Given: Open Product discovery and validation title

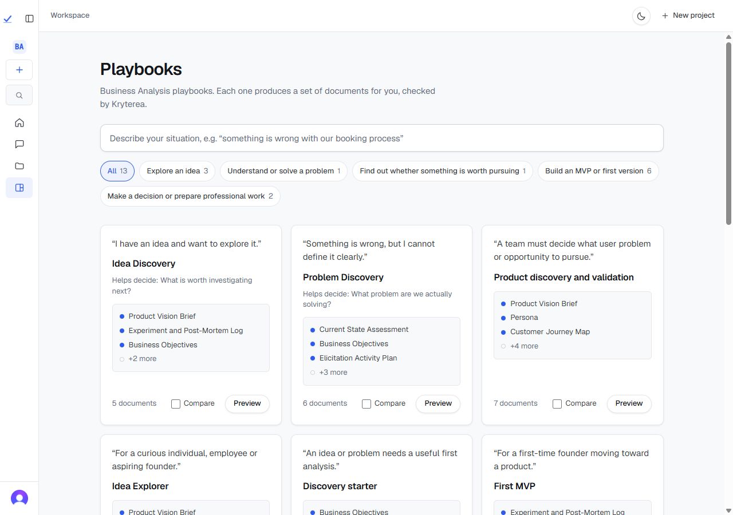Looking at the screenshot, I should pyautogui.click(x=563, y=278).
